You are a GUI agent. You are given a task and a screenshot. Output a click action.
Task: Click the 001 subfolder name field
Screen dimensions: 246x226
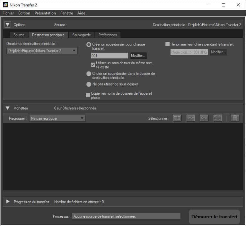(109, 56)
